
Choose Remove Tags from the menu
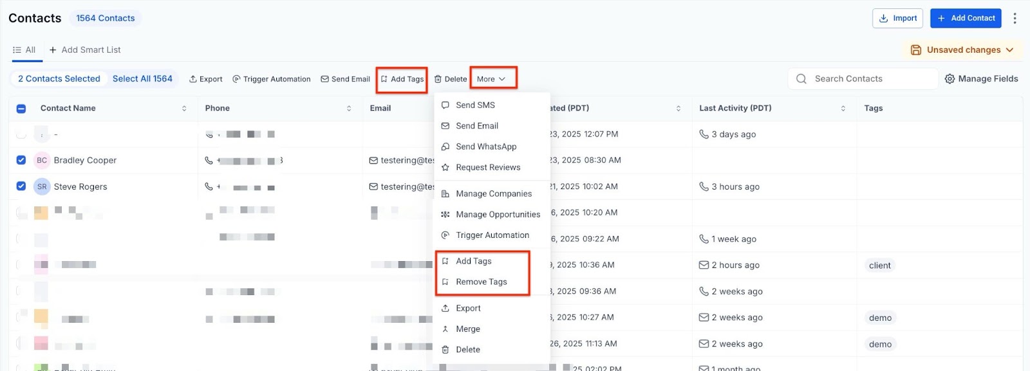pos(481,282)
